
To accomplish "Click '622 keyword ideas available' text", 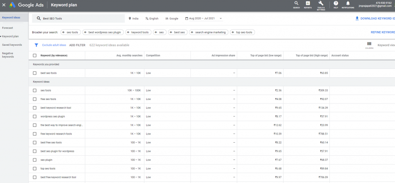I will pyautogui.click(x=109, y=45).
